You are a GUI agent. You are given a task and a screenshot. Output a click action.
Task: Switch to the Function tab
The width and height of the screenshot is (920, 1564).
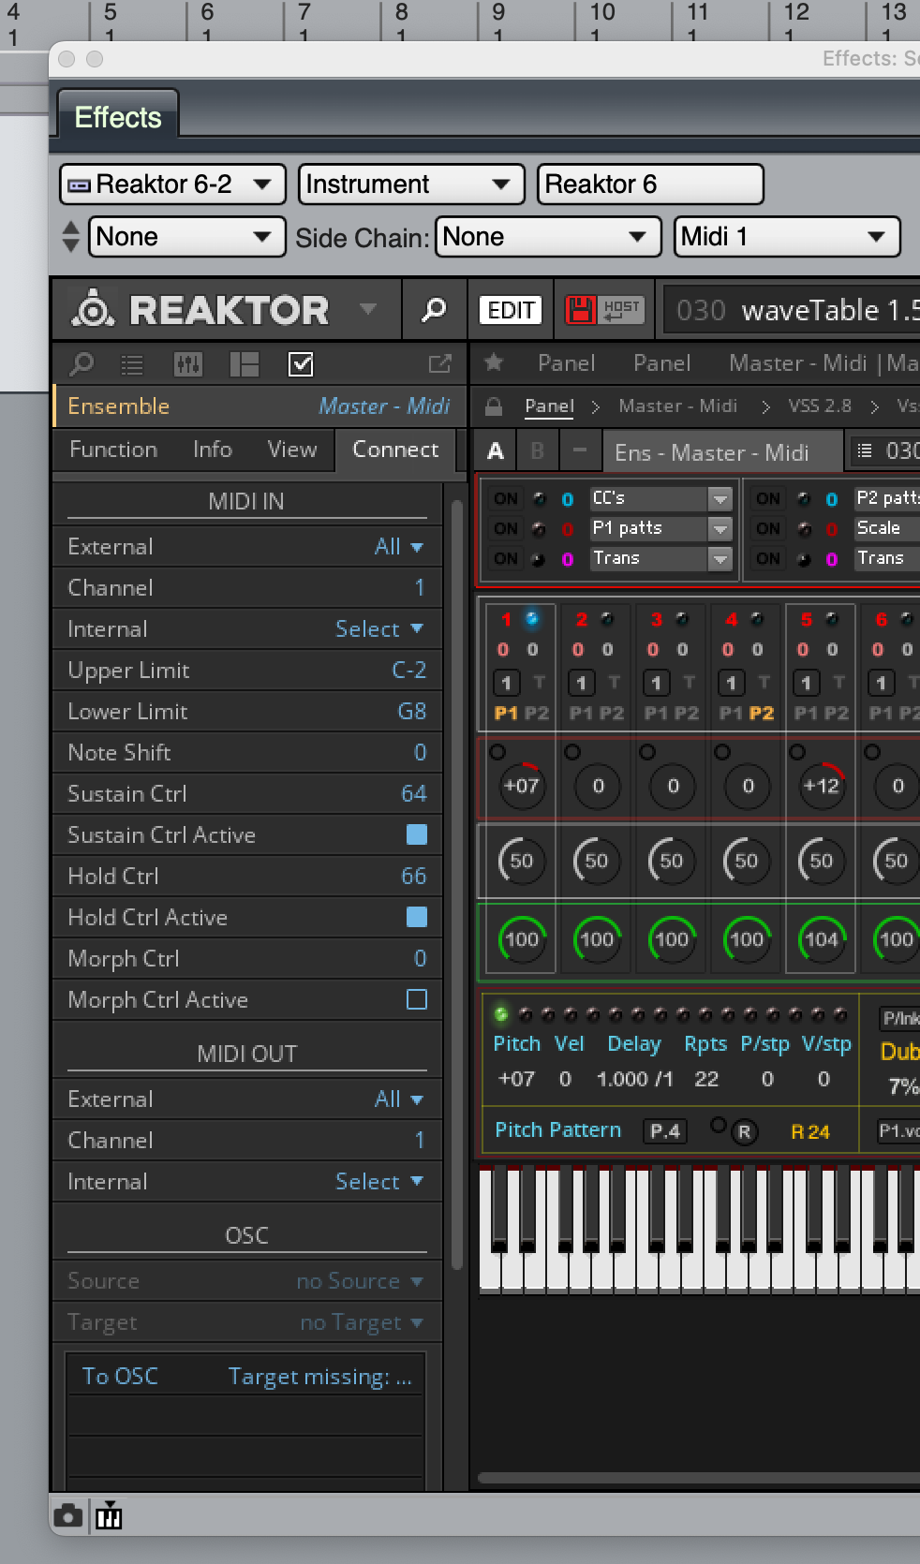point(113,450)
